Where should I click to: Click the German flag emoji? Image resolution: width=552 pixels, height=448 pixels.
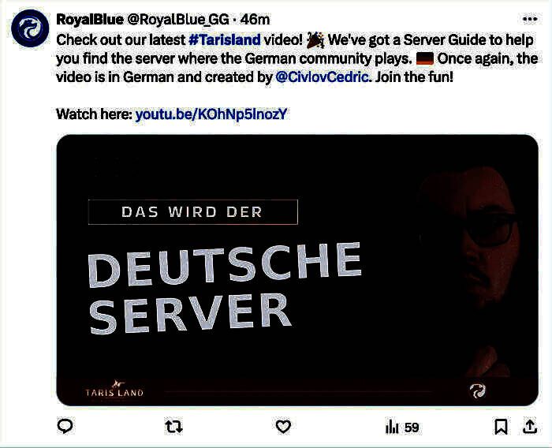coord(424,58)
